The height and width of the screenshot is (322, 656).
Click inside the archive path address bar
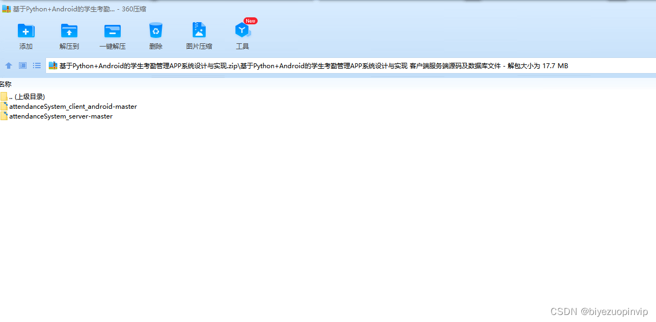(271, 65)
